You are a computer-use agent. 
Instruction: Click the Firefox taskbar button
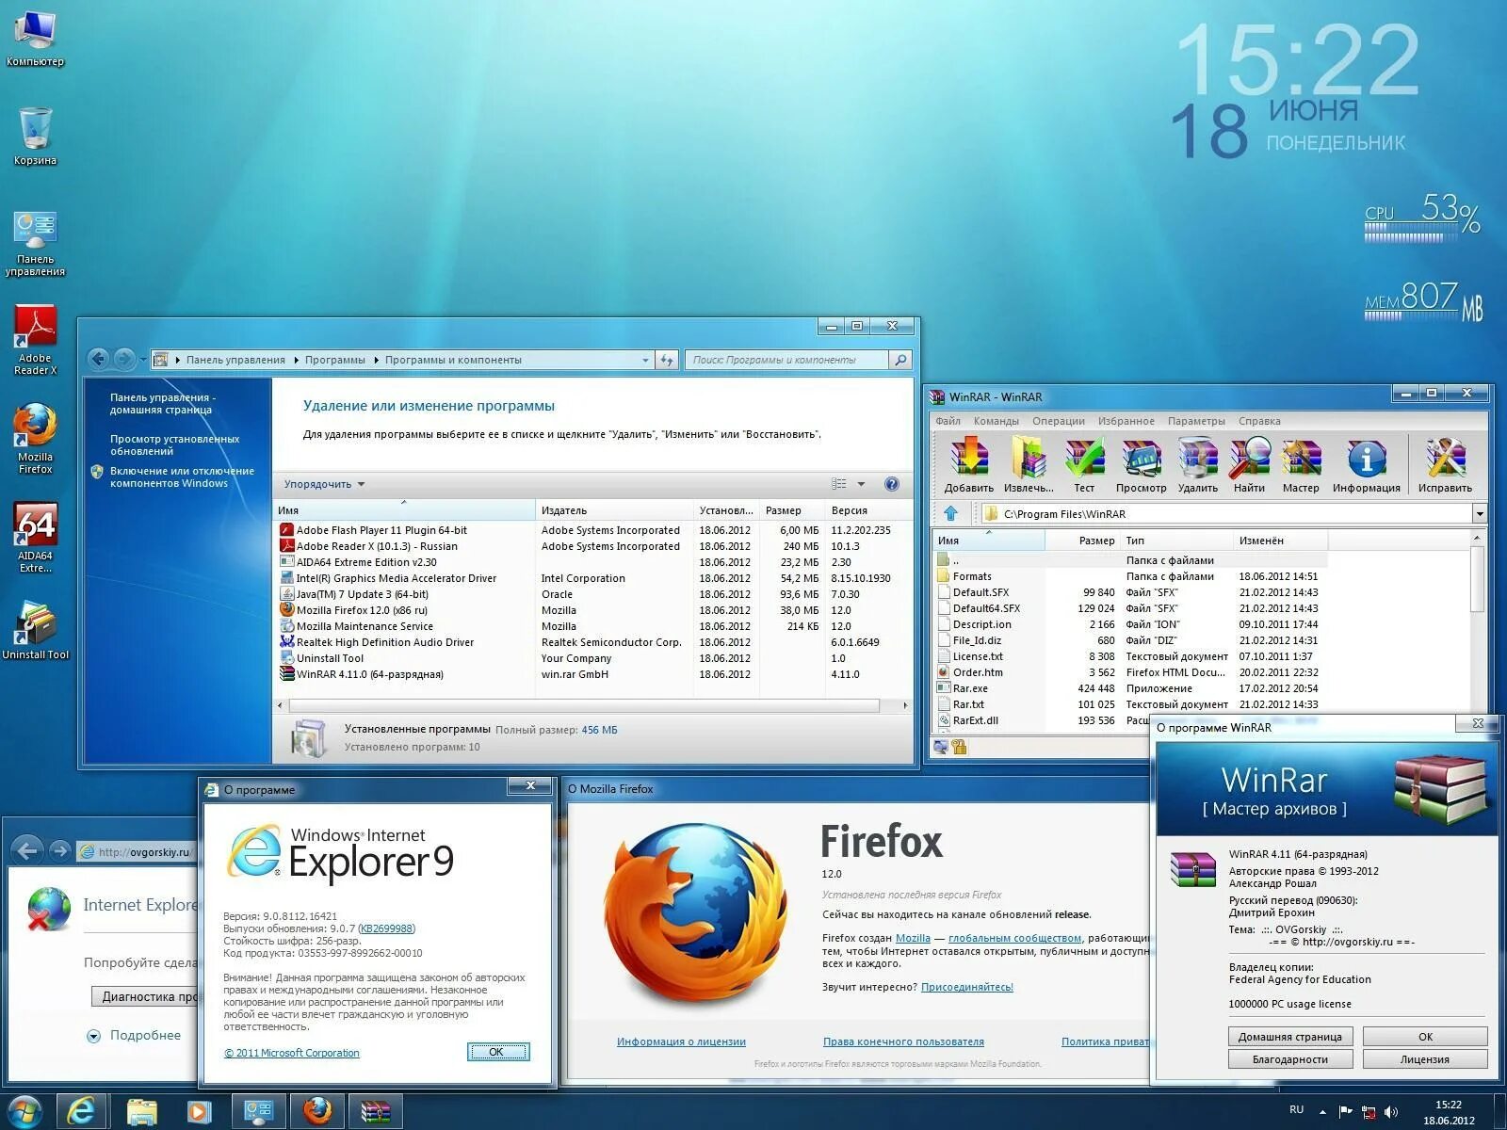[317, 1112]
